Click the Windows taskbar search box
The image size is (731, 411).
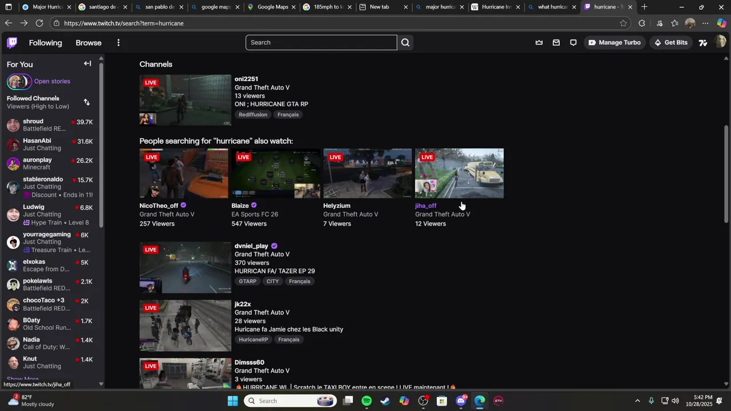291,401
